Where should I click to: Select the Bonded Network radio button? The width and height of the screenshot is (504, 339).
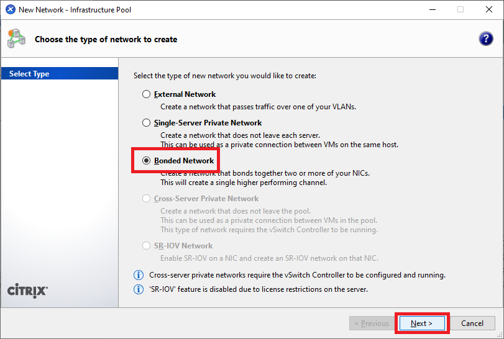146,161
